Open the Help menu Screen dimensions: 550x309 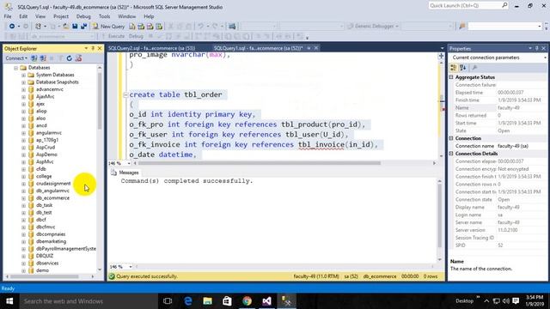[x=149, y=16]
